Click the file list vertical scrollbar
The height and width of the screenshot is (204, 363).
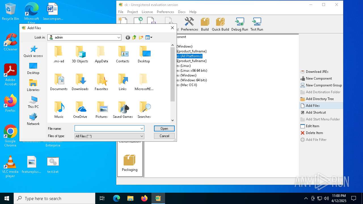click(x=172, y=74)
